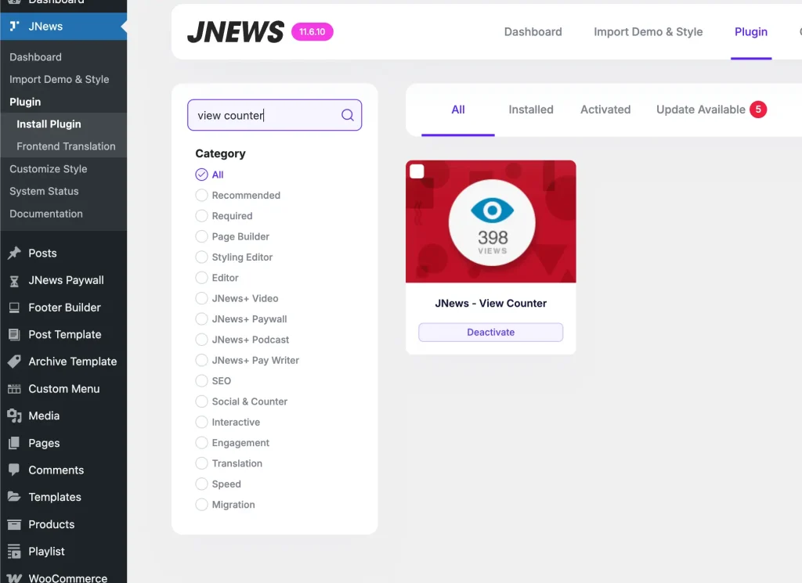Click the Playlist sidebar icon
Image resolution: width=802 pixels, height=583 pixels.
click(x=14, y=551)
